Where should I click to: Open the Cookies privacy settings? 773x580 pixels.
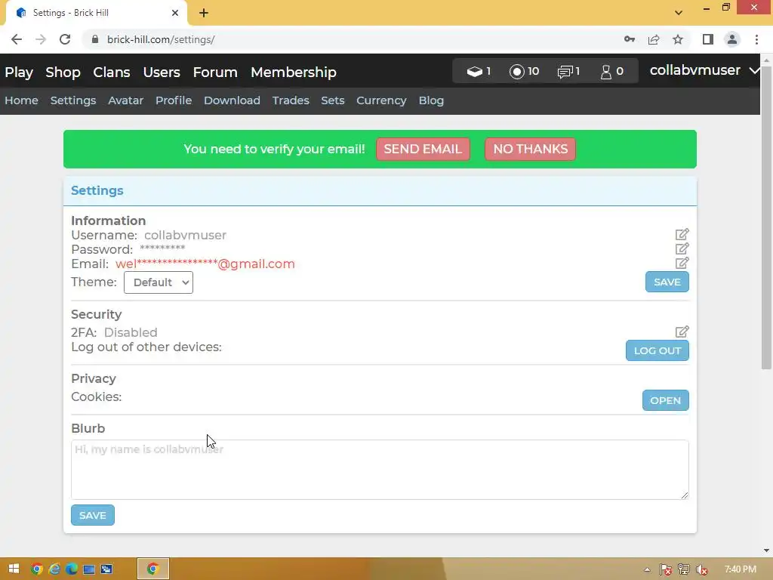665,400
